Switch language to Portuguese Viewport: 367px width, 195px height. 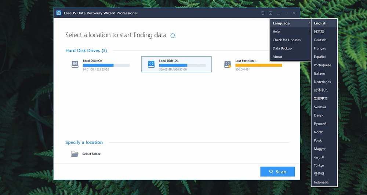tap(324, 65)
